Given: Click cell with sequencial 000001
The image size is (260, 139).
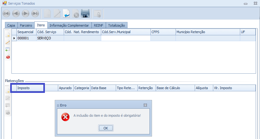Looking at the screenshot, I should [26, 38].
